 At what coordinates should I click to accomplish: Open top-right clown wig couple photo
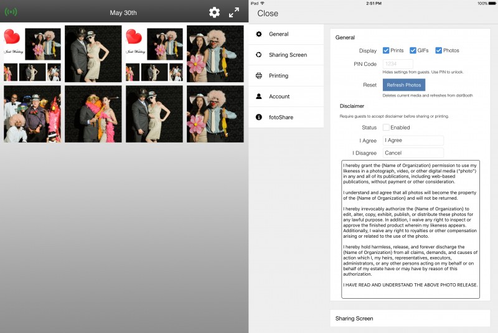(x=215, y=54)
